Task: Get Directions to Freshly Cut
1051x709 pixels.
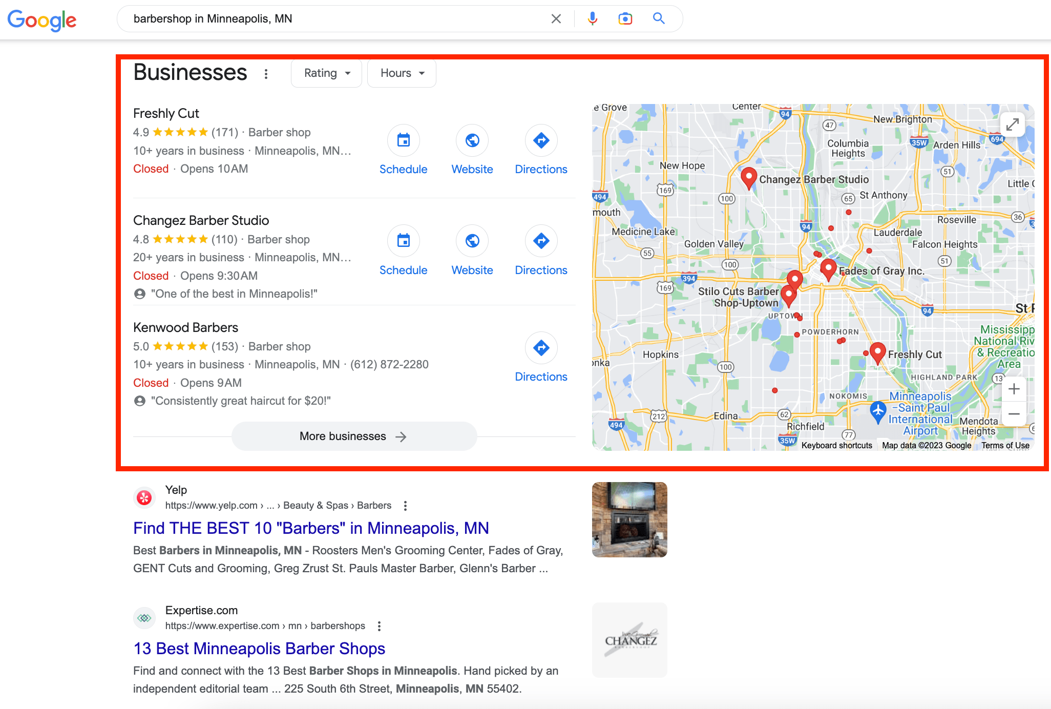Action: tap(541, 140)
